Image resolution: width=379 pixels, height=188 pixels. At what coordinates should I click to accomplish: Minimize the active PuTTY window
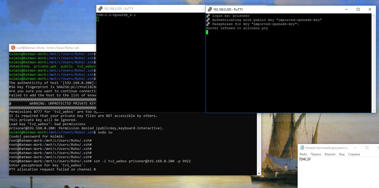(x=346, y=9)
